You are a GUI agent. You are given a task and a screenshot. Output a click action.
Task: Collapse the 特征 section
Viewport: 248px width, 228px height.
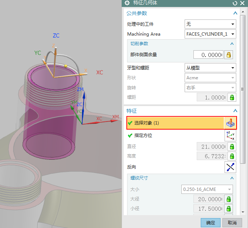click(x=235, y=111)
